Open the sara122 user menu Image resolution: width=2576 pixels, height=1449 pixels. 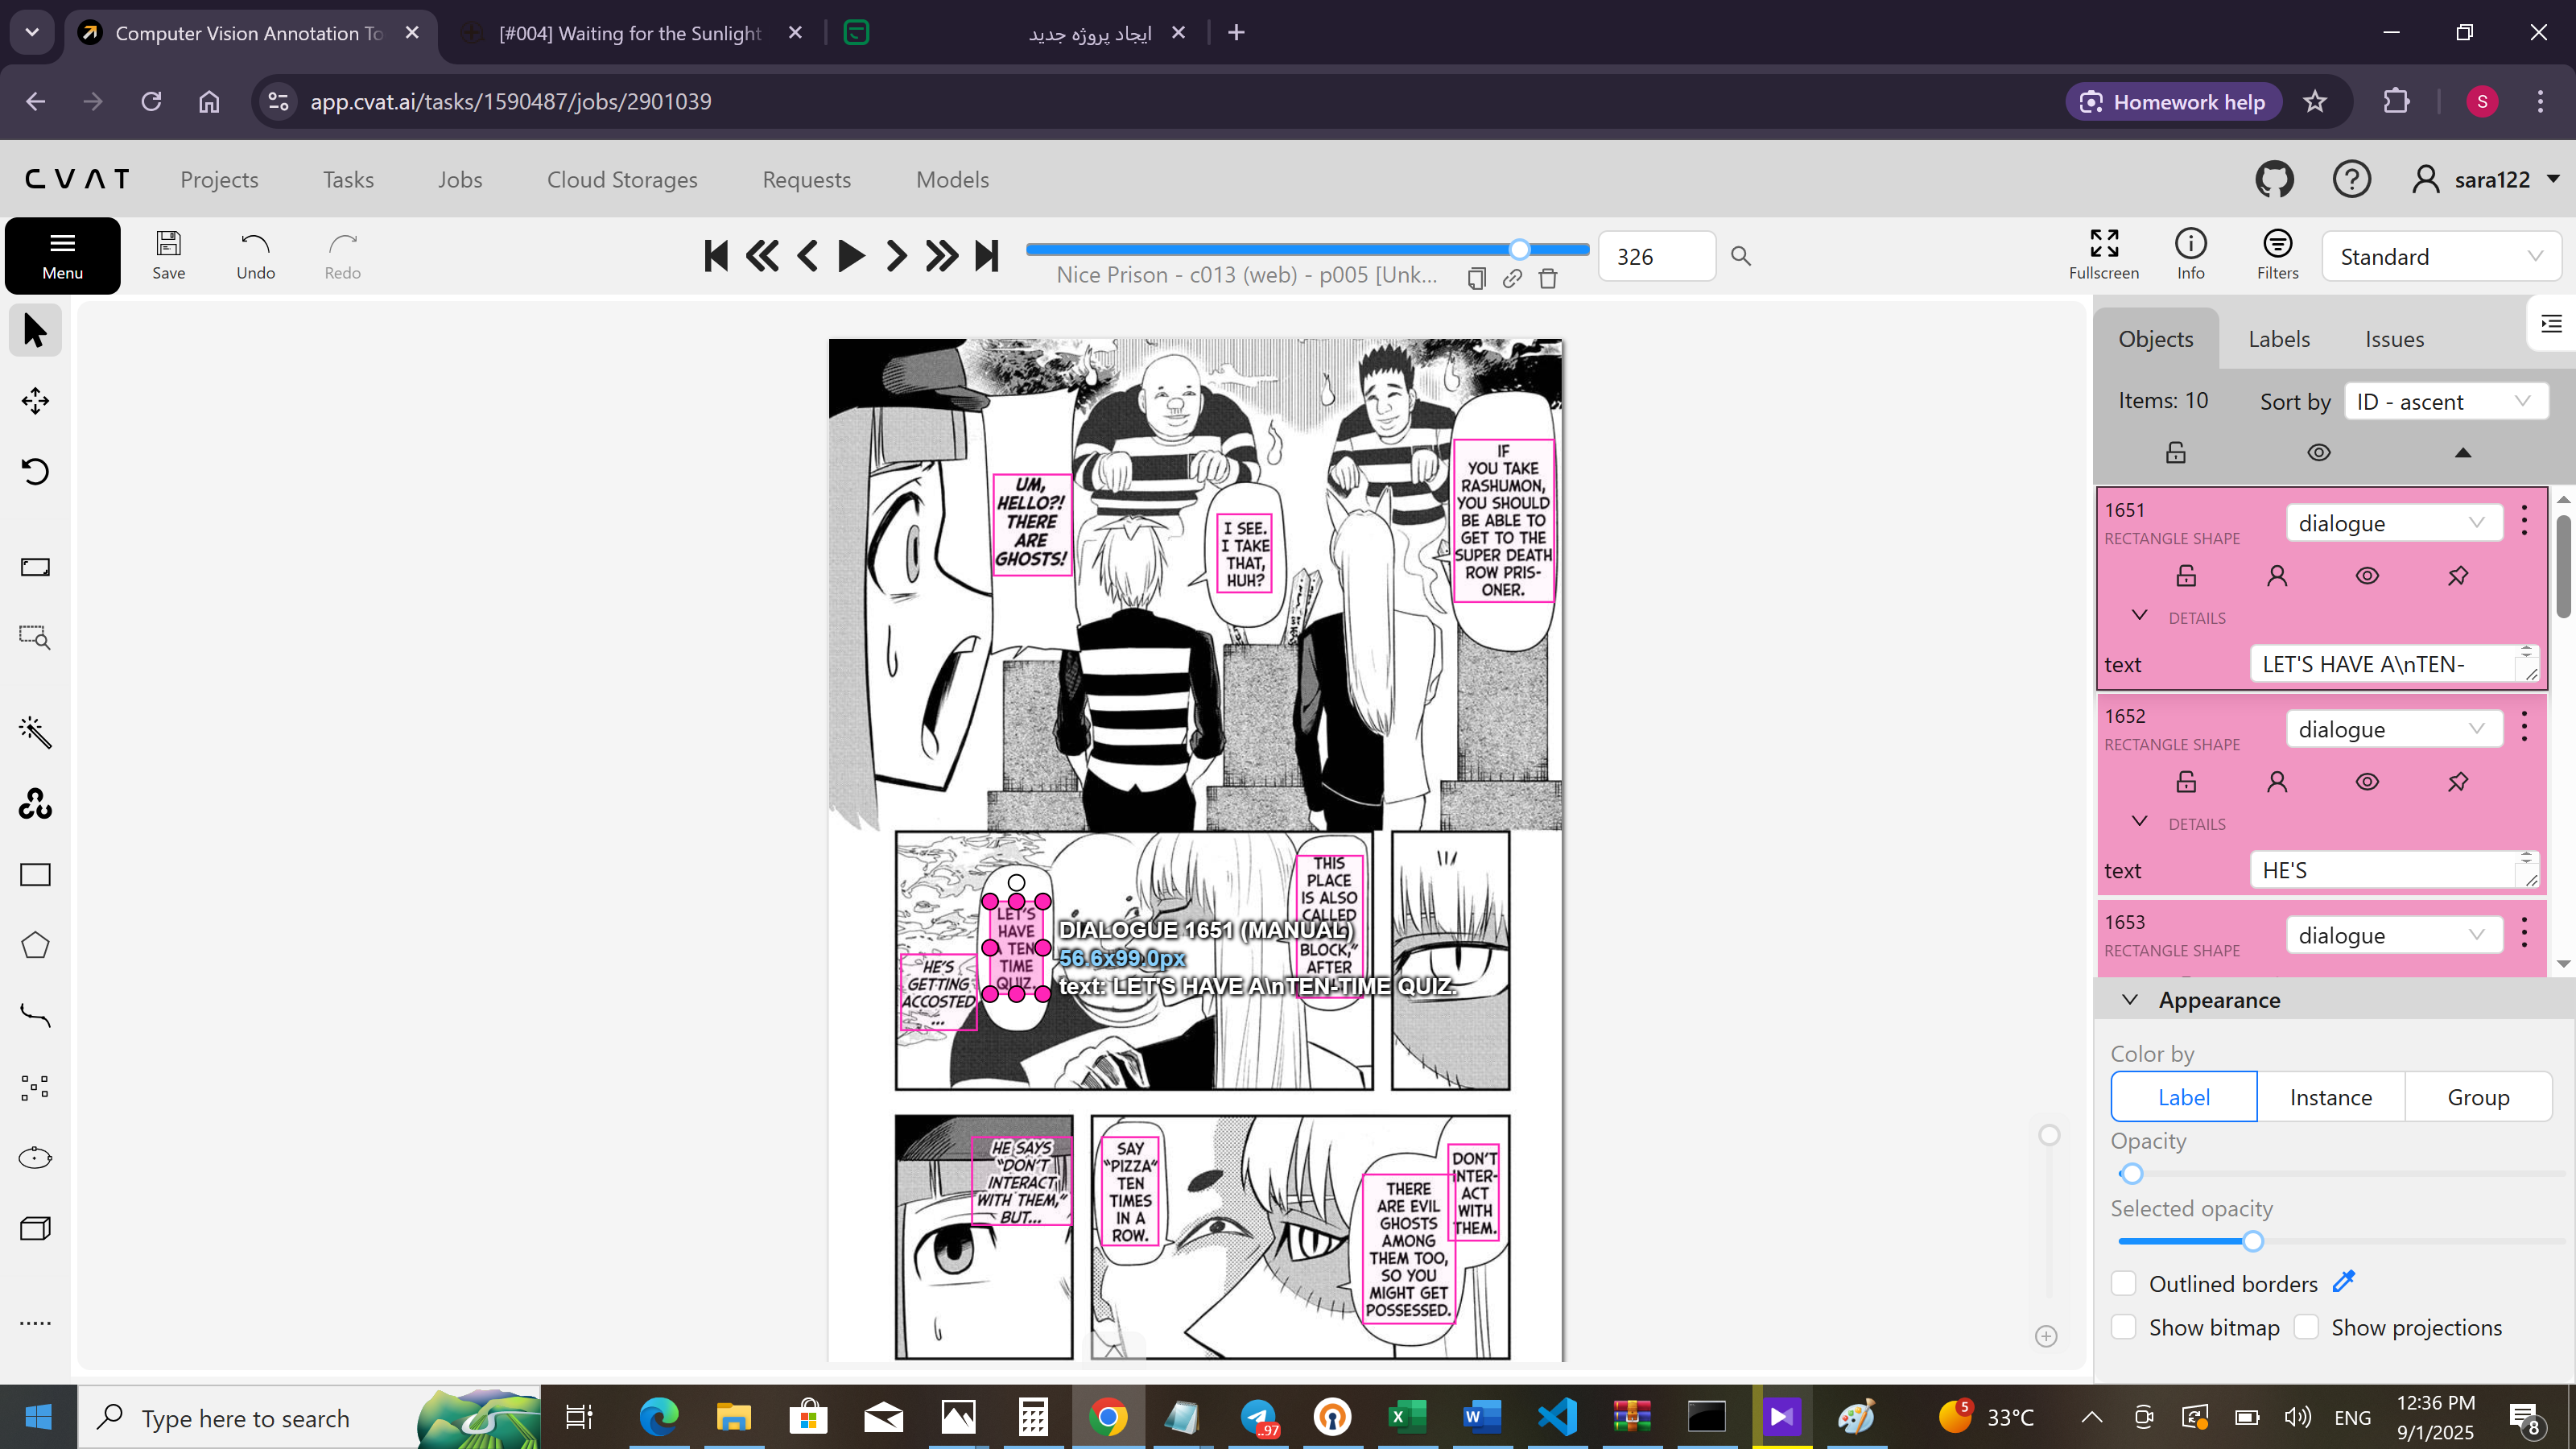(2486, 180)
